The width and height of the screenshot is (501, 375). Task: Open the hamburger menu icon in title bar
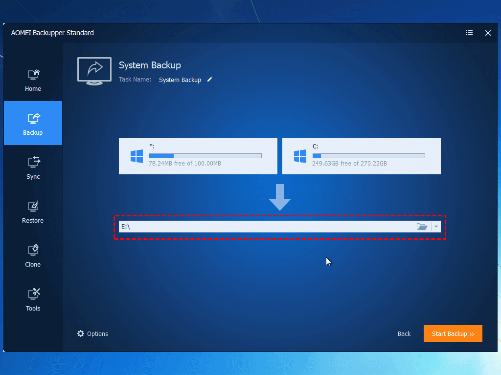(469, 33)
